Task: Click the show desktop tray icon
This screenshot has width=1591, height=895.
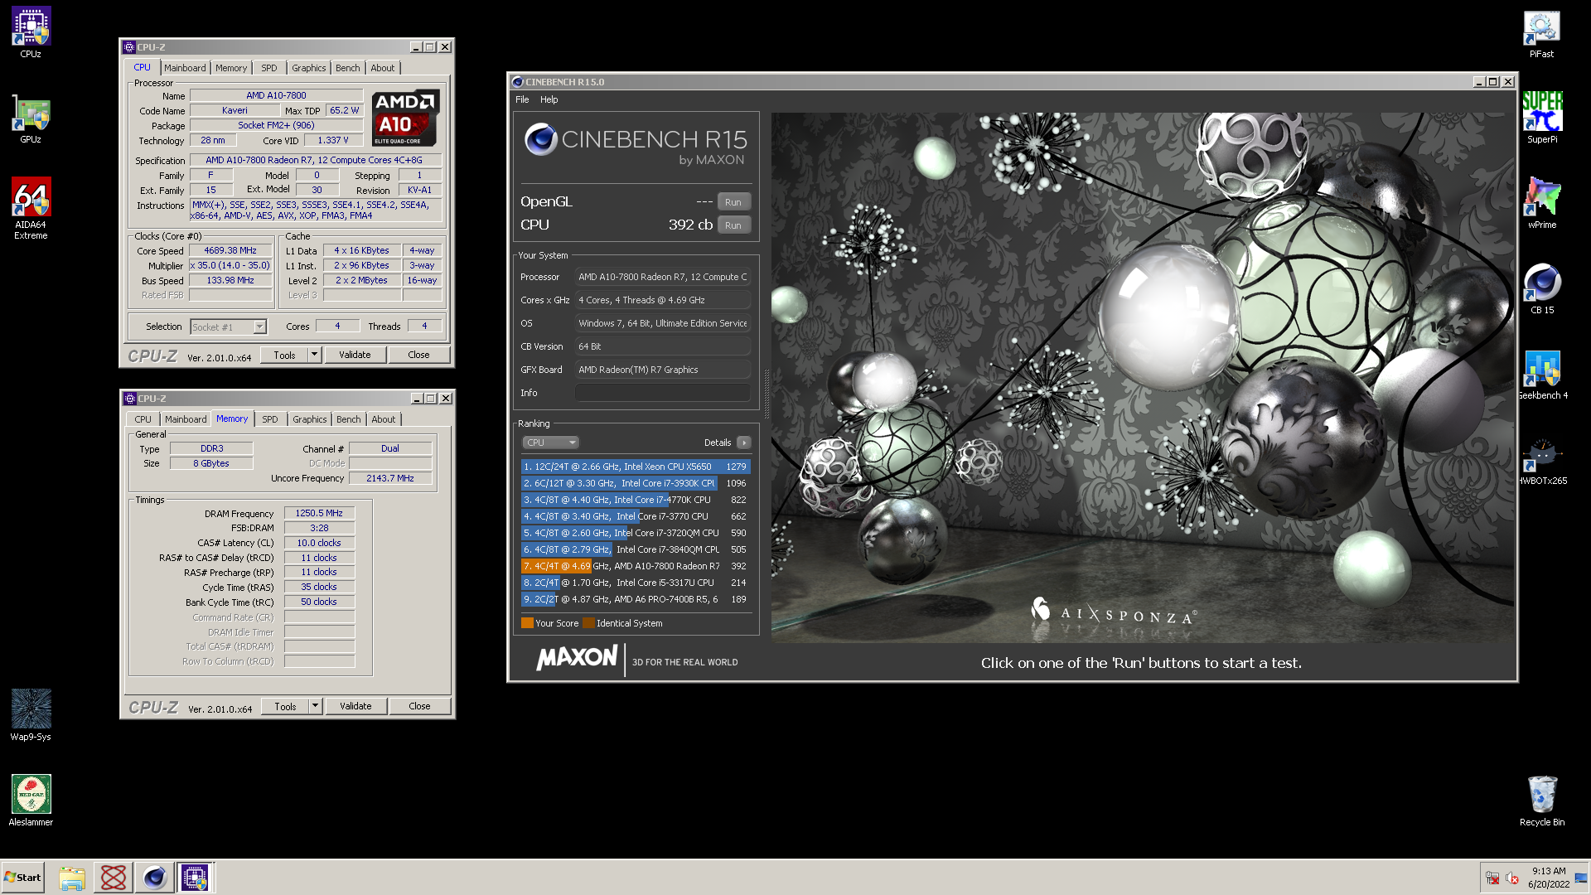Action: pyautogui.click(x=1581, y=878)
